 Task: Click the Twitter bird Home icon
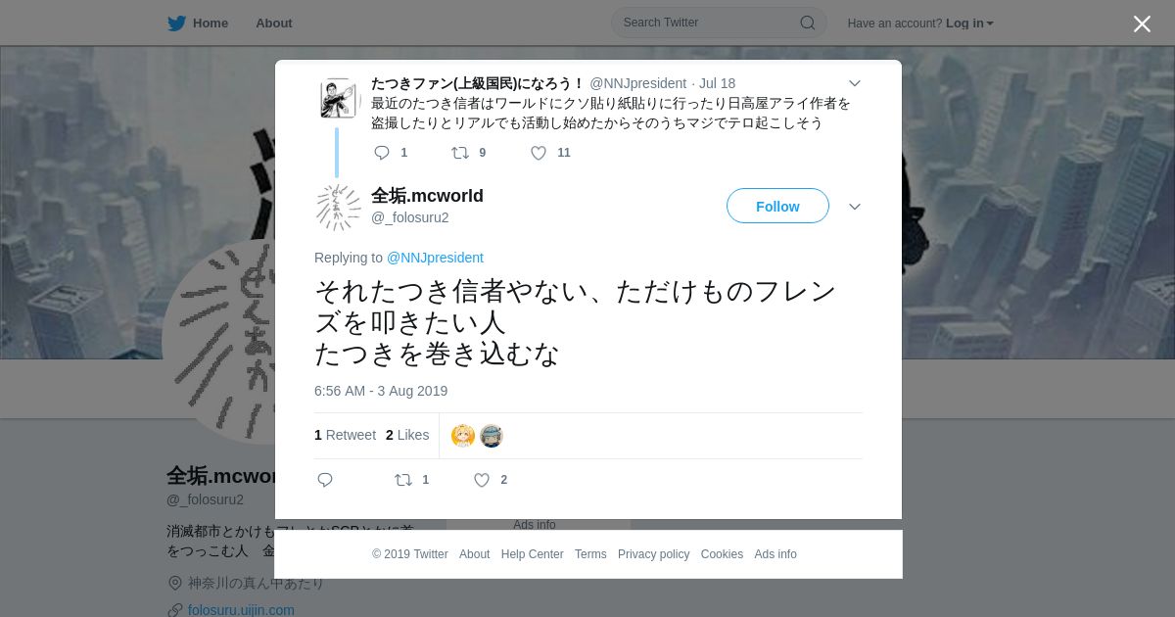176,24
